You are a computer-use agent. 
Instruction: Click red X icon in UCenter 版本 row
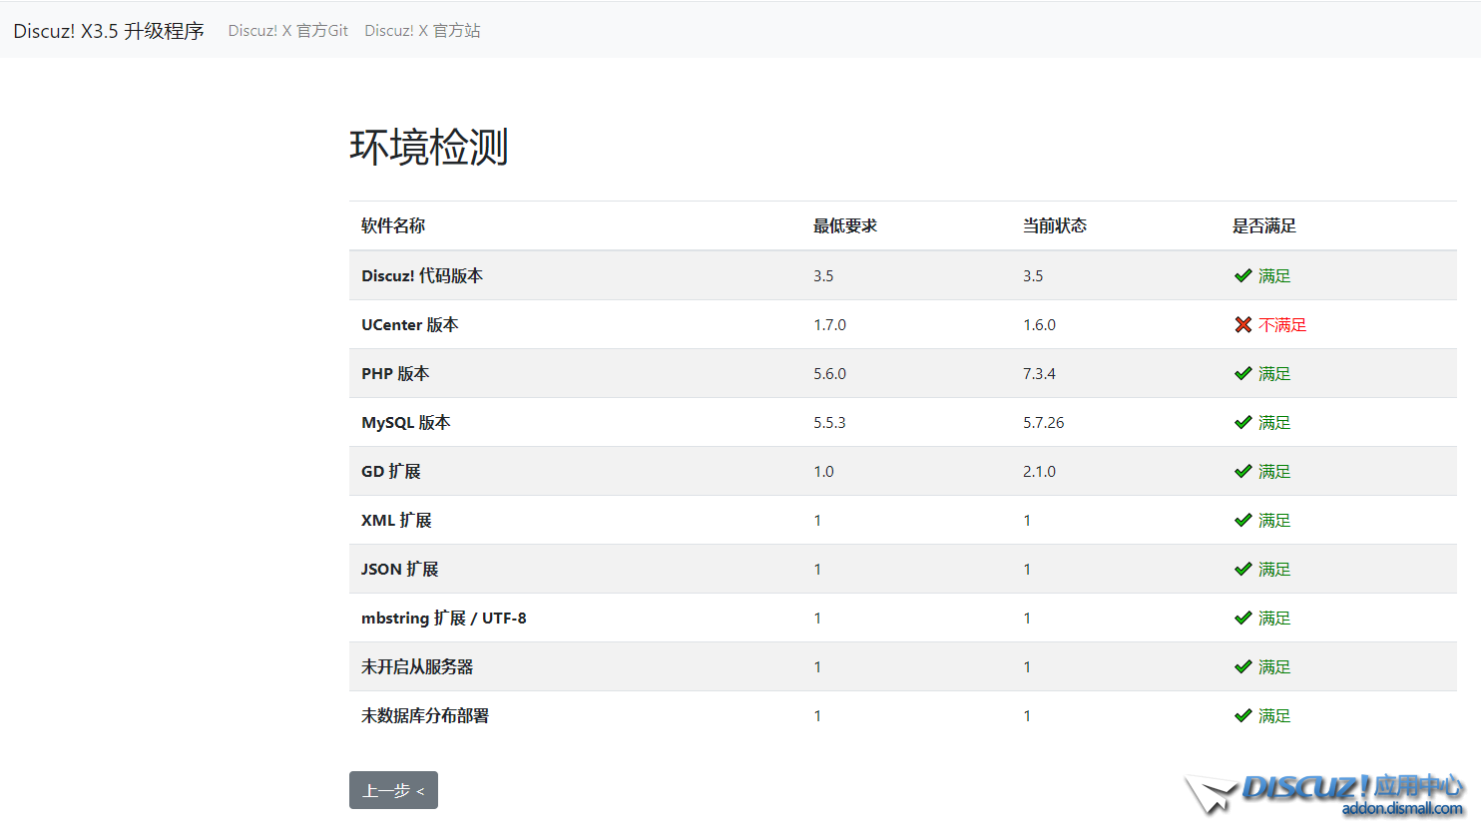pos(1242,324)
